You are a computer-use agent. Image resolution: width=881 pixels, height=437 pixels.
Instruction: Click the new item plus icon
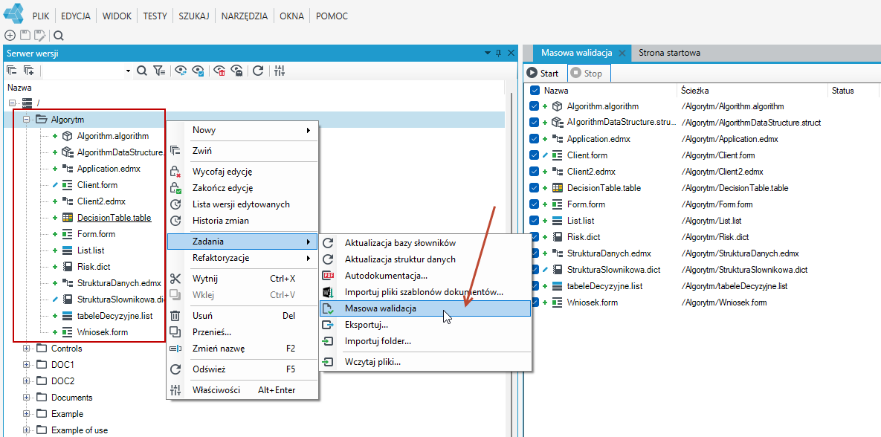point(10,36)
